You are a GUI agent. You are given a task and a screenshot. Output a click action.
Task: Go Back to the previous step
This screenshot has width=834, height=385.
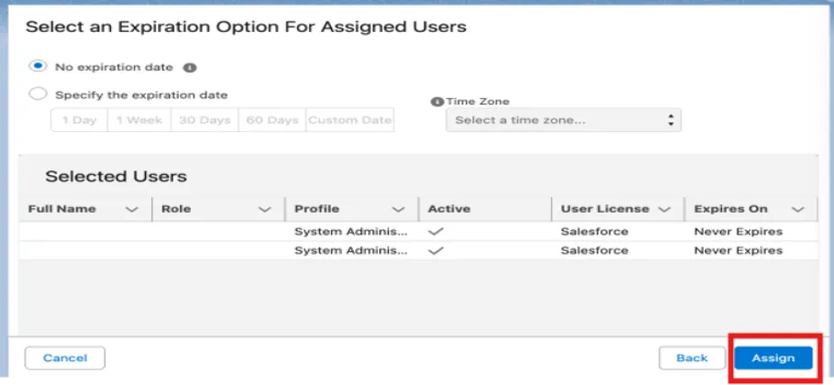pyautogui.click(x=692, y=357)
